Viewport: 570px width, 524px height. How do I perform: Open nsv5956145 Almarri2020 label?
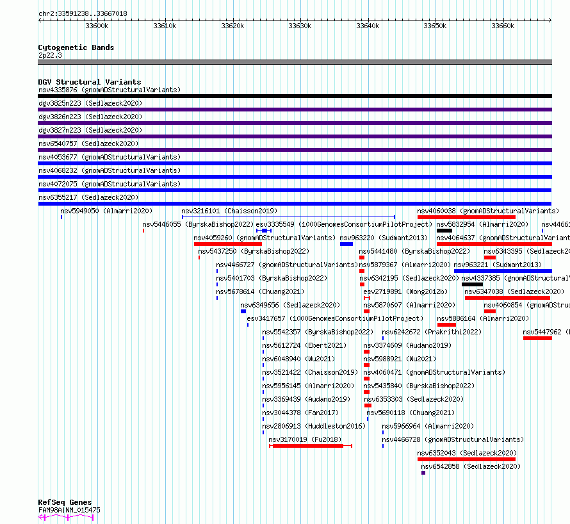click(x=308, y=386)
